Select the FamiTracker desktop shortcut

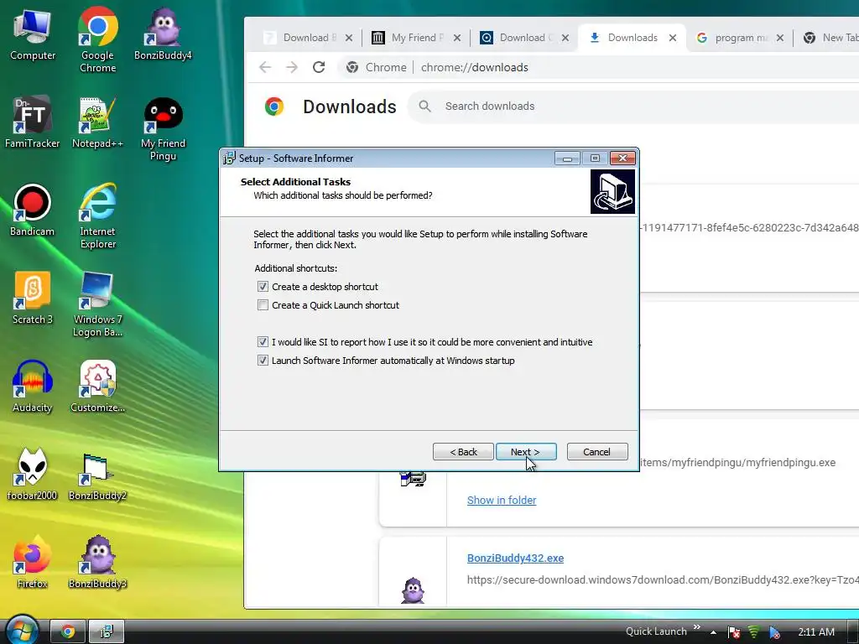33,122
